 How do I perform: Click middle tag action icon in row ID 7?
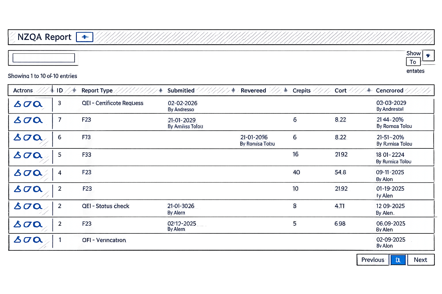tap(27, 120)
